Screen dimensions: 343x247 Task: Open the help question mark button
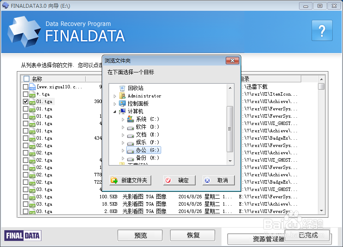[322, 31]
